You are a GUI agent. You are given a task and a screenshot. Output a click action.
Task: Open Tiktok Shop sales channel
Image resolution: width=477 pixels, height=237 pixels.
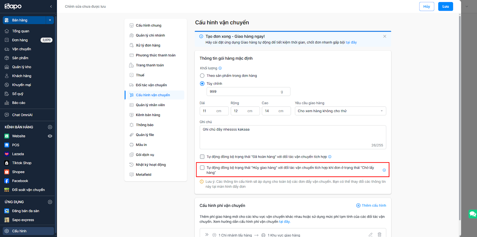[21, 163]
